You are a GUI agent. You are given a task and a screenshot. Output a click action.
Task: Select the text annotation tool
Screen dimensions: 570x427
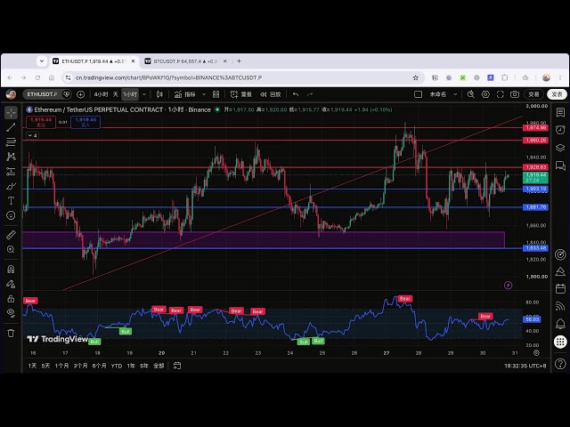pyautogui.click(x=11, y=201)
